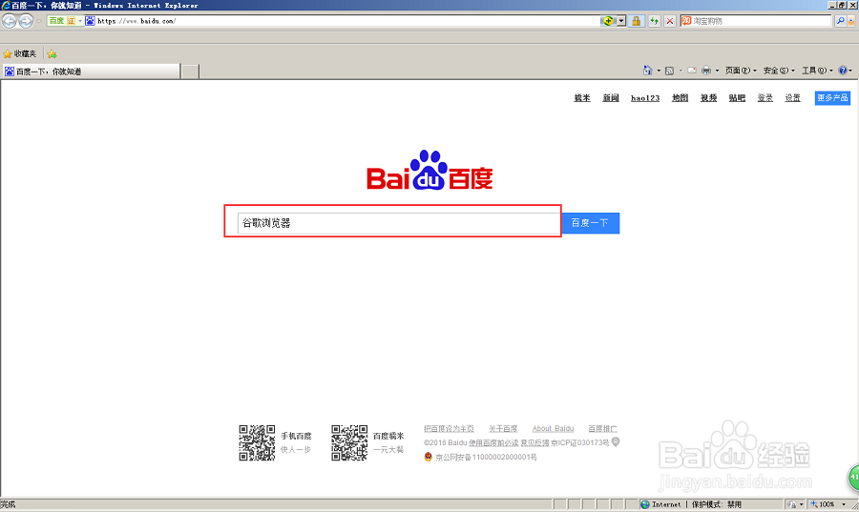Click the police badge icon near 京公网安备
The height and width of the screenshot is (512, 859).
(428, 456)
